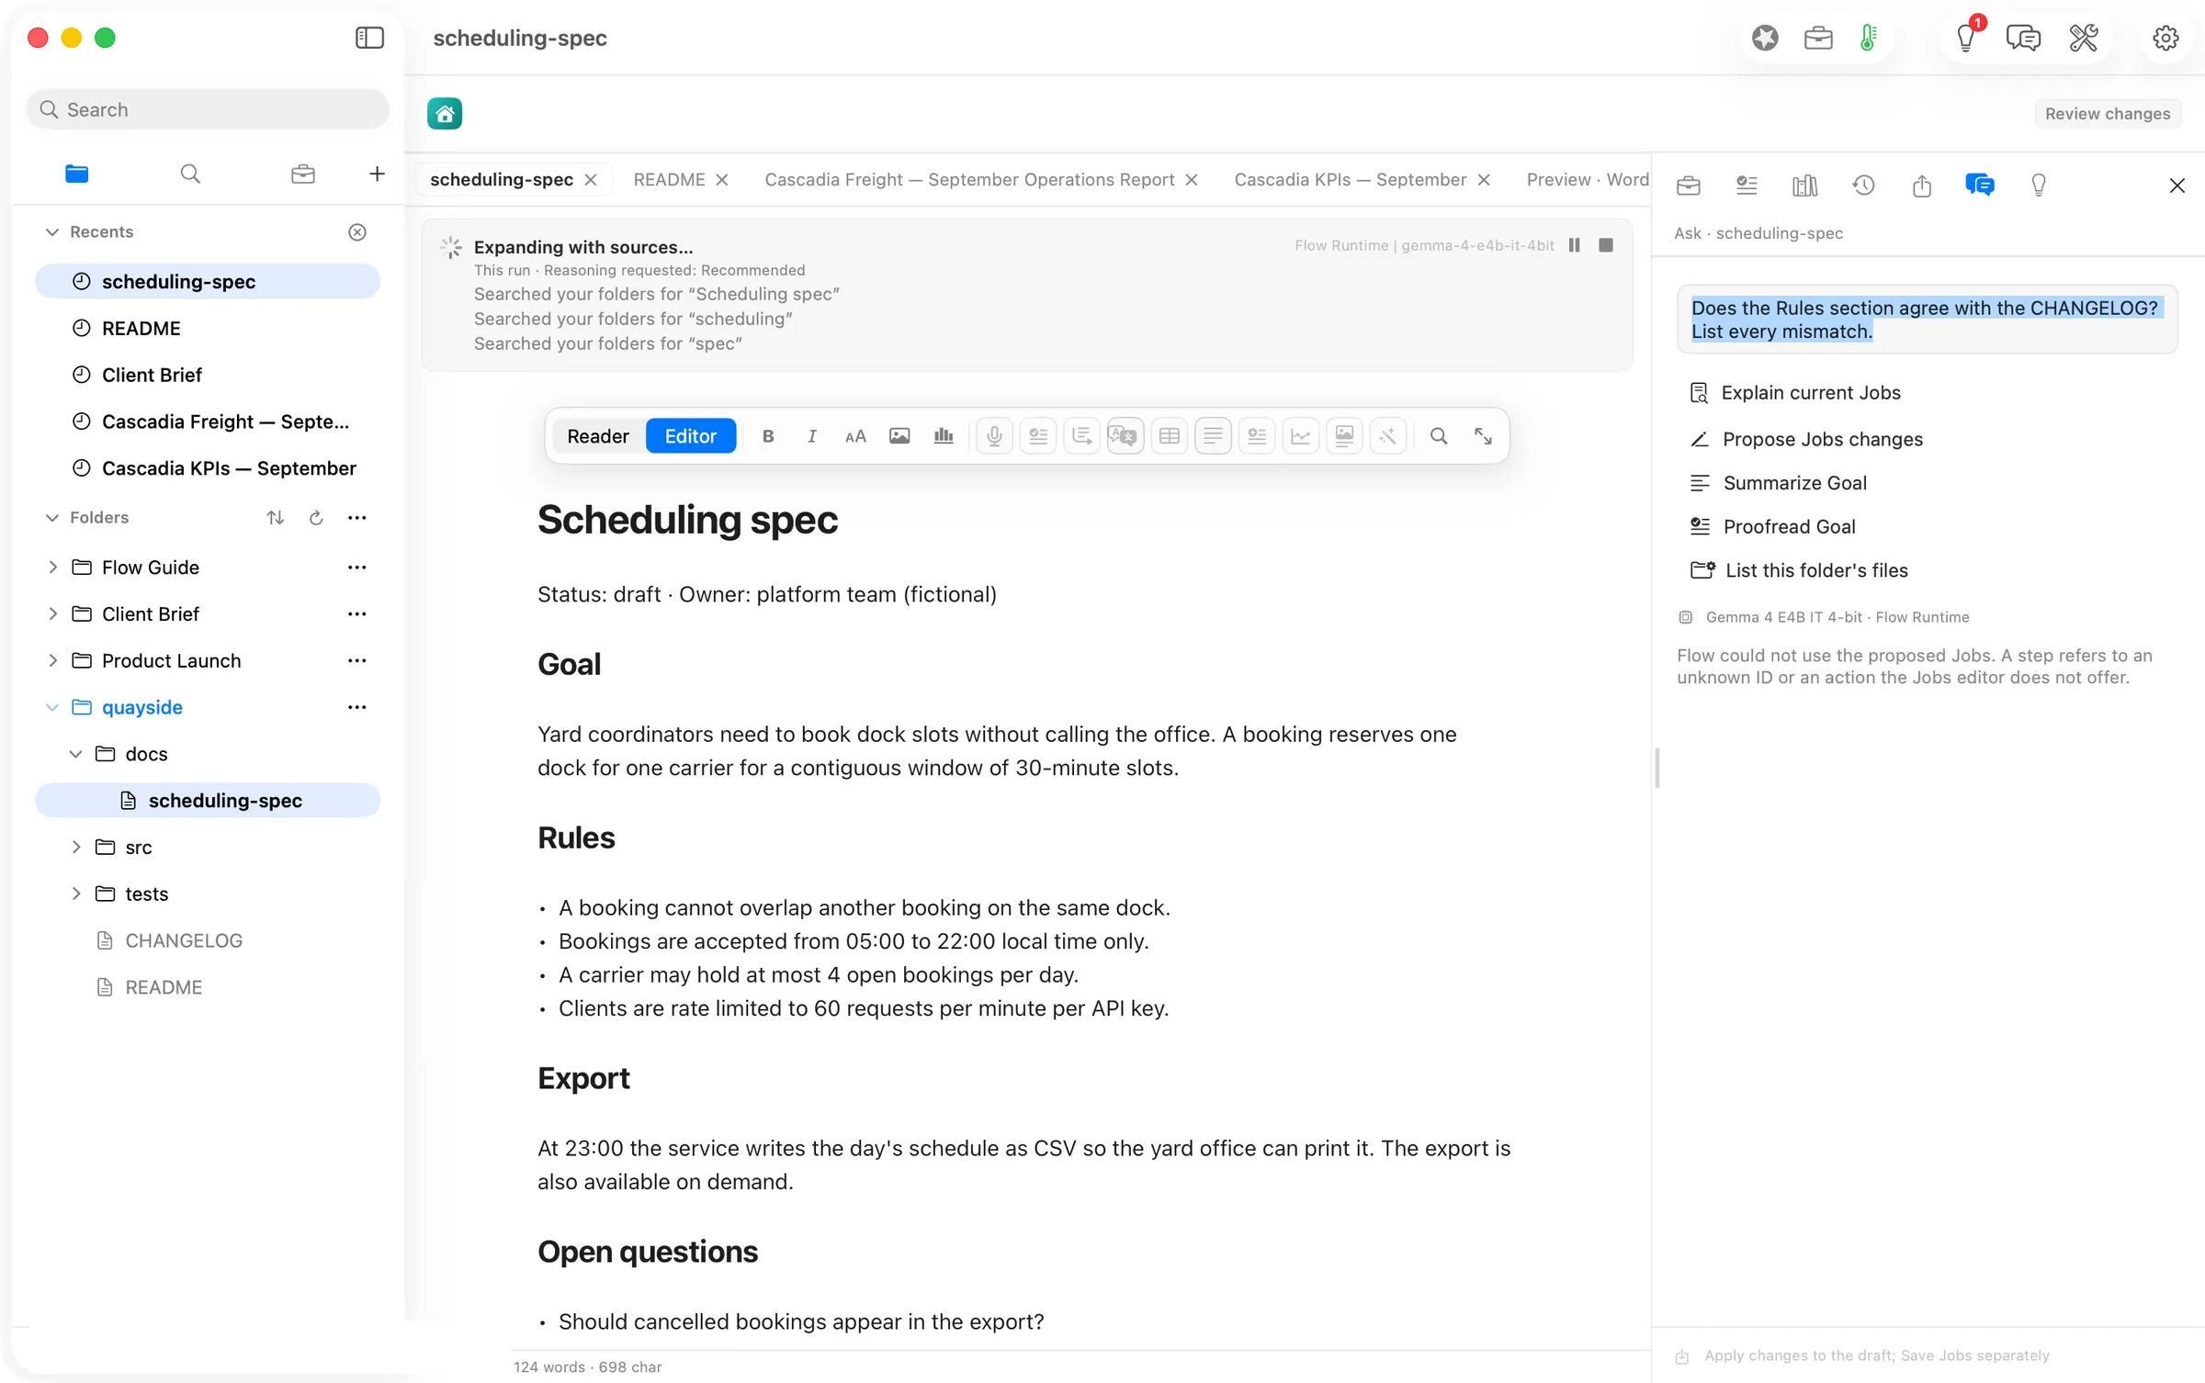Open Cascadia Freight September Operations Report tab
Screen dimensions: 2205x1383
coord(969,180)
